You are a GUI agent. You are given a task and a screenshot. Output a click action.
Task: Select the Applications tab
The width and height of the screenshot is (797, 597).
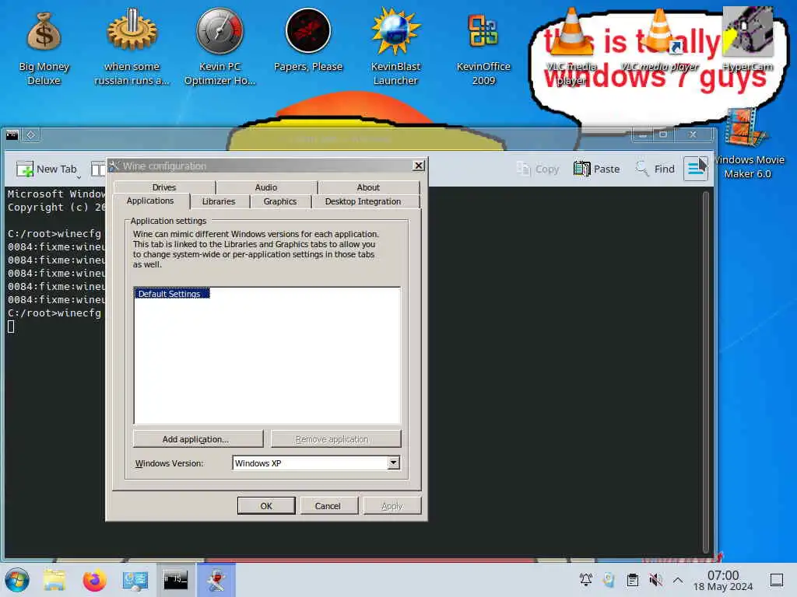(x=150, y=201)
